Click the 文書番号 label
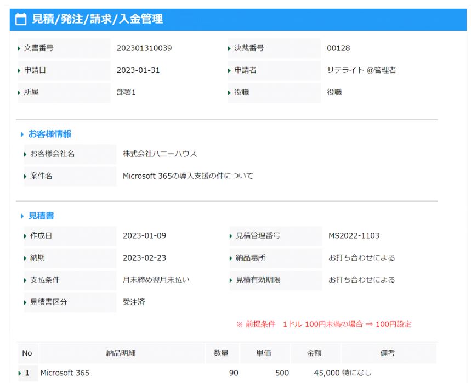This screenshot has width=471, height=383. (x=38, y=48)
